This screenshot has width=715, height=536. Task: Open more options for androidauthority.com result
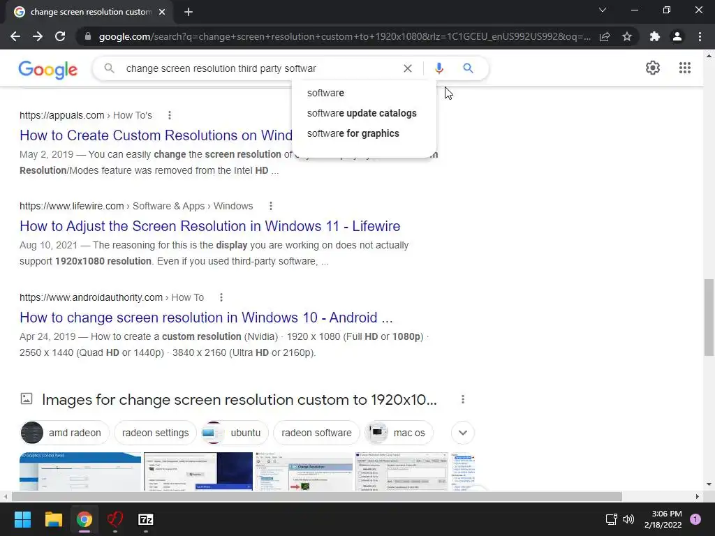coord(221,297)
